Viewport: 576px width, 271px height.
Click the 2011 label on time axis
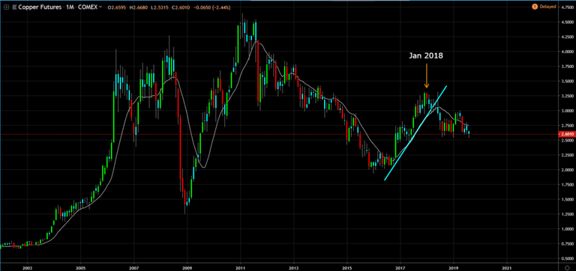(240, 268)
